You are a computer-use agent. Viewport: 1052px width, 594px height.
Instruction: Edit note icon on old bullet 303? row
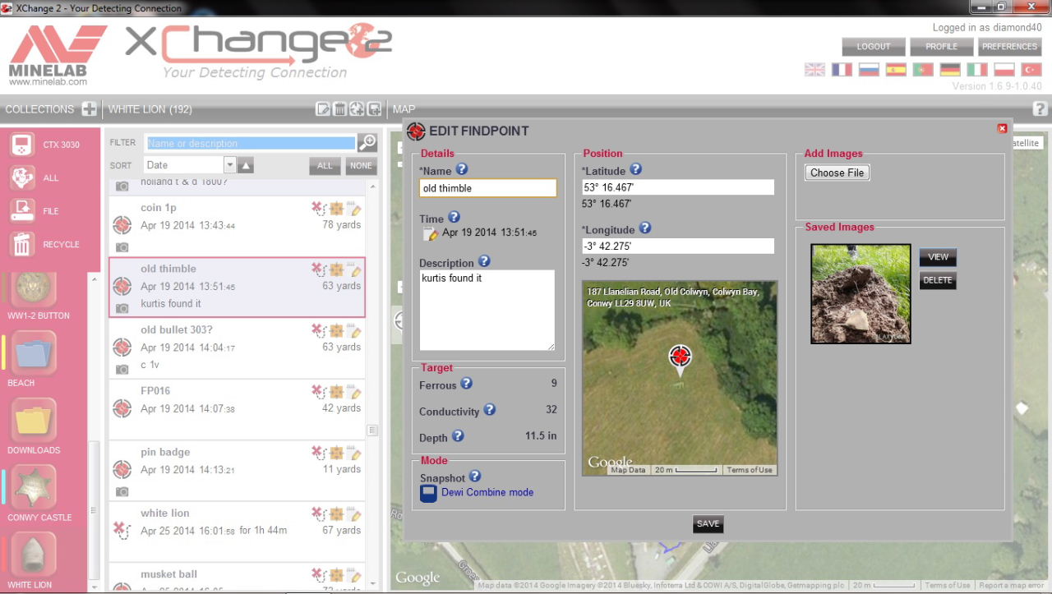355,331
